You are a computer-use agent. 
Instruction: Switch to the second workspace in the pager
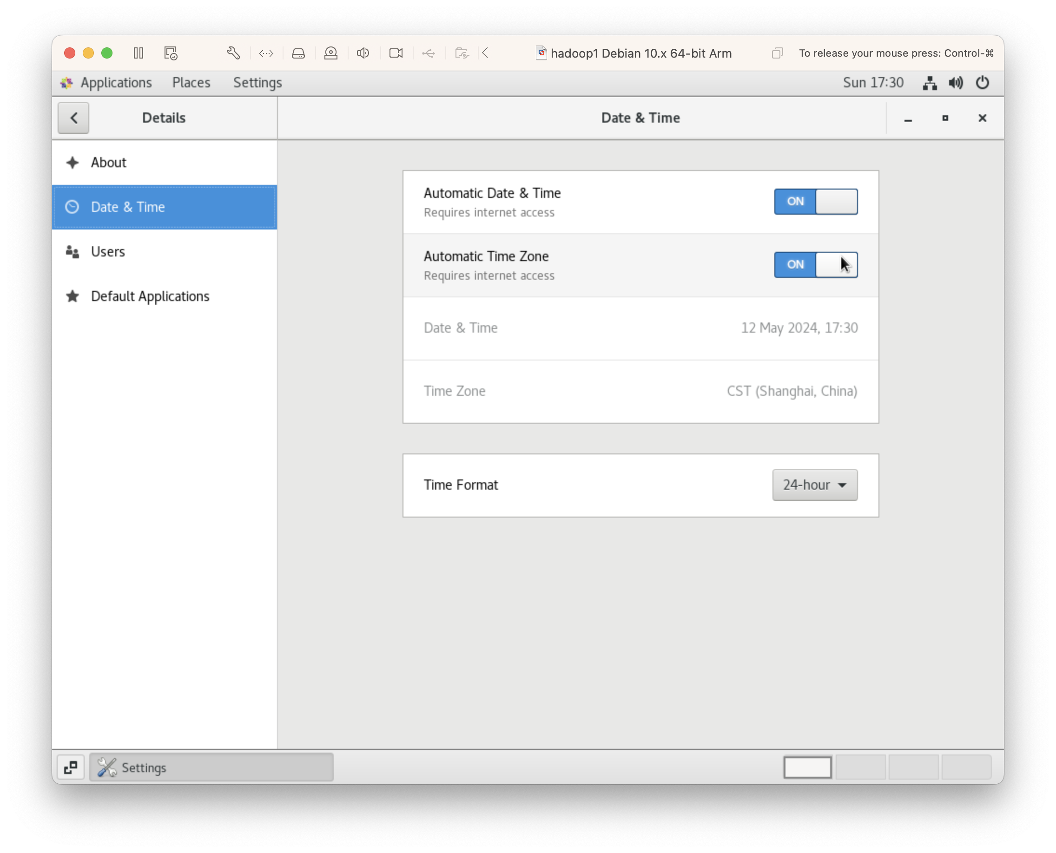(860, 768)
